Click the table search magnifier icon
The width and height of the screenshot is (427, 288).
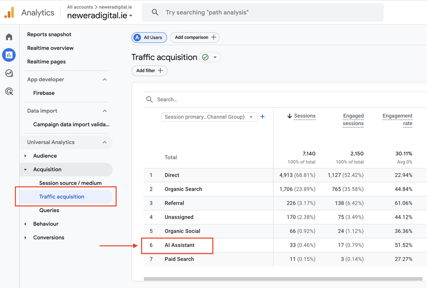149,99
